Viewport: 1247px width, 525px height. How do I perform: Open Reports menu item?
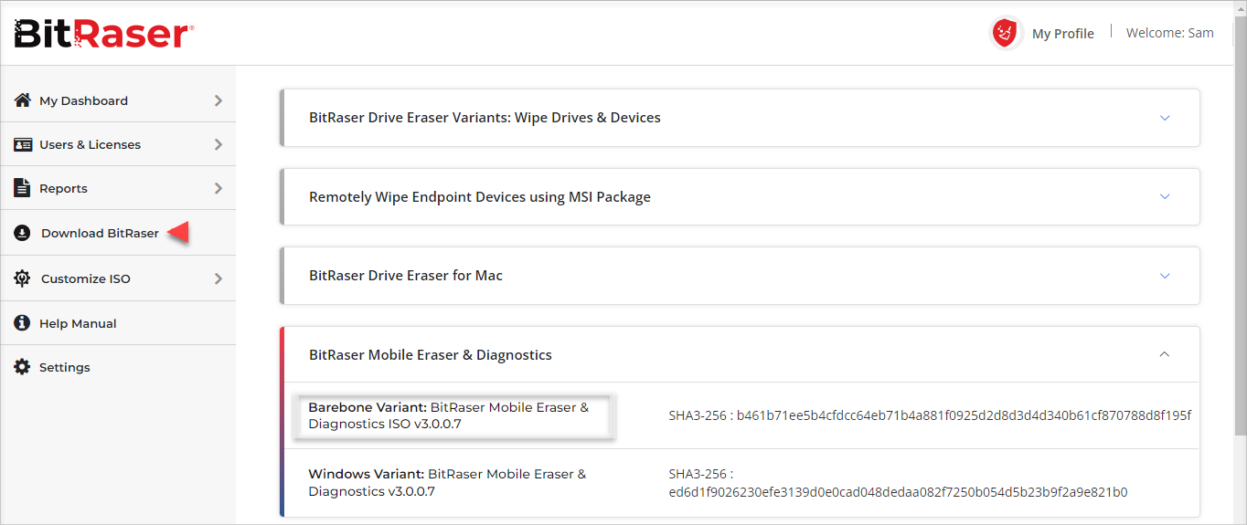[x=118, y=188]
